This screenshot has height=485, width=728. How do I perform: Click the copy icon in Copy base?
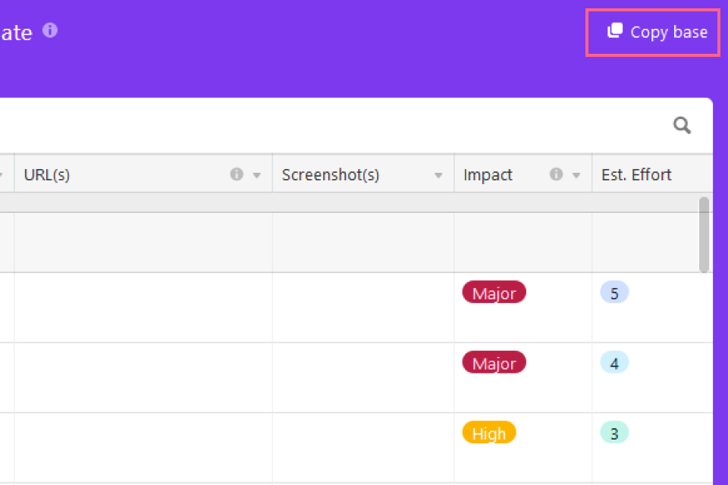point(615,30)
